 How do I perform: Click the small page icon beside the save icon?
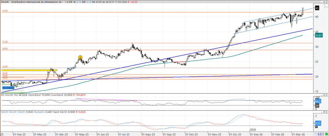point(323,134)
